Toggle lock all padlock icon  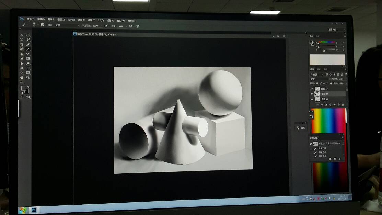coord(331,83)
